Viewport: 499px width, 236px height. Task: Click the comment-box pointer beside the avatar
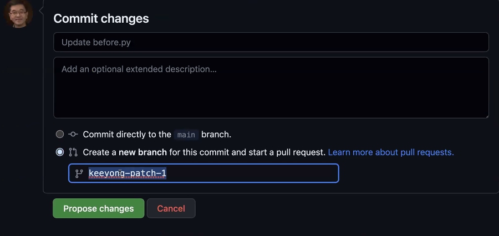click(41, 11)
